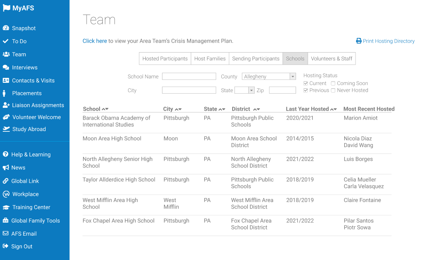
Task: Click the Interviews chat bubbles icon
Action: (x=6, y=67)
